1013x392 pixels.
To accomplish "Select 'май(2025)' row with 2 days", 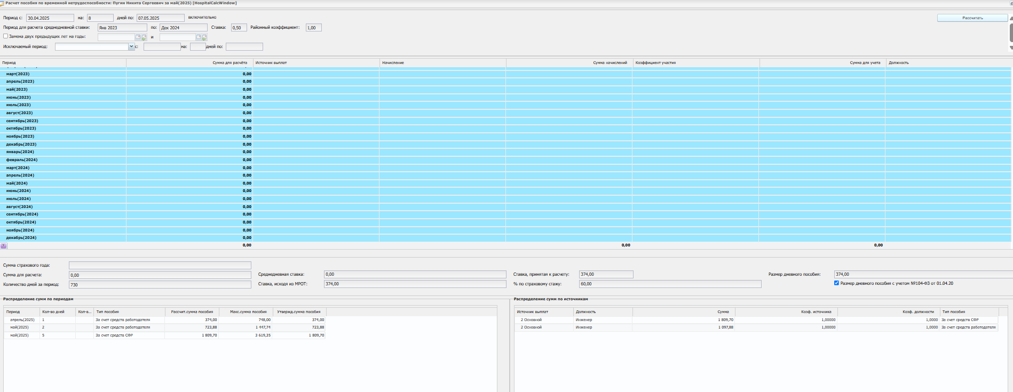I will click(165, 327).
